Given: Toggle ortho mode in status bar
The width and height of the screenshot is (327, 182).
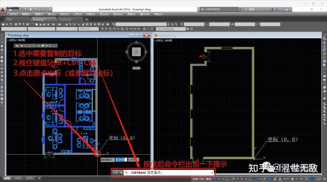Looking at the screenshot, I should [x=228, y=179].
